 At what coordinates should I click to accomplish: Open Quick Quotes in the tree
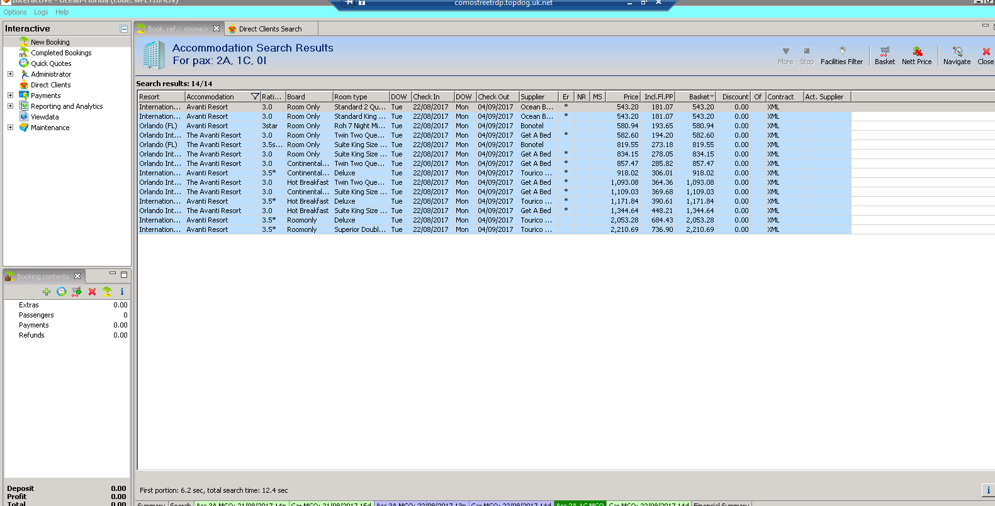(51, 63)
